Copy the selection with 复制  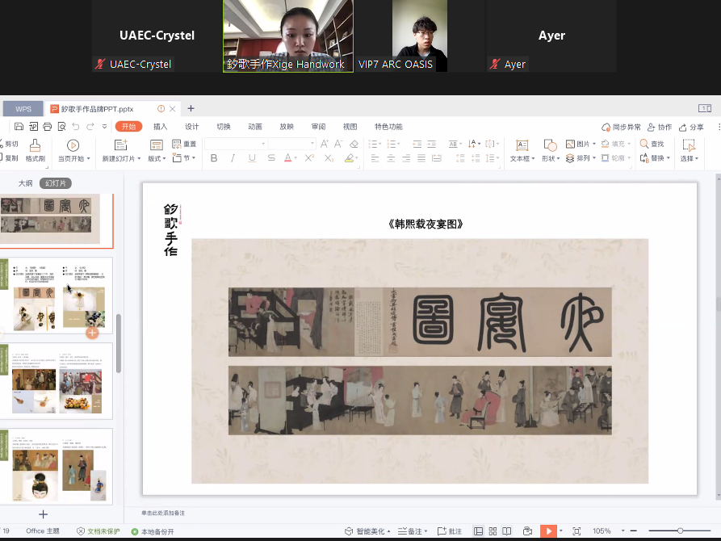pyautogui.click(x=9, y=158)
